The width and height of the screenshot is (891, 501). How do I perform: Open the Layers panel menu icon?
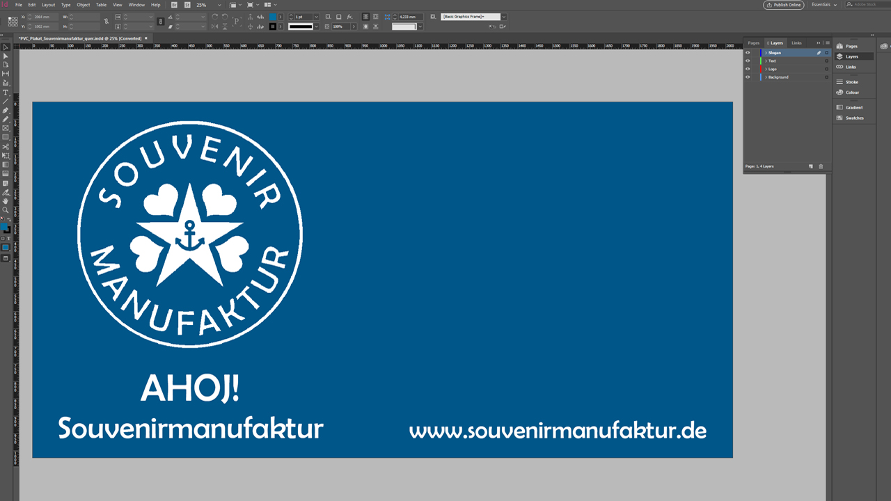click(828, 43)
